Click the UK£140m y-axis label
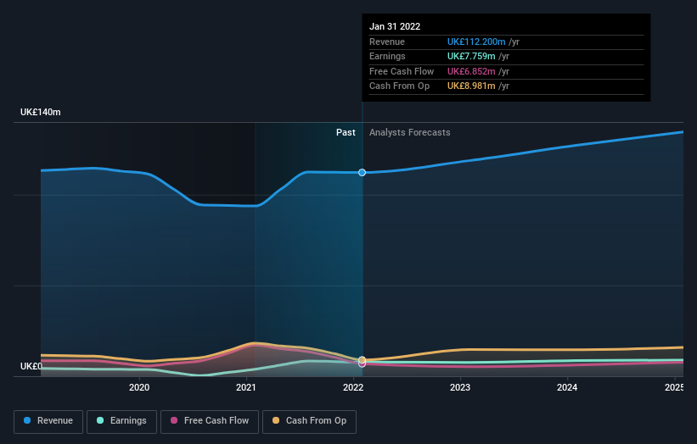This screenshot has height=444, width=697. click(x=41, y=112)
